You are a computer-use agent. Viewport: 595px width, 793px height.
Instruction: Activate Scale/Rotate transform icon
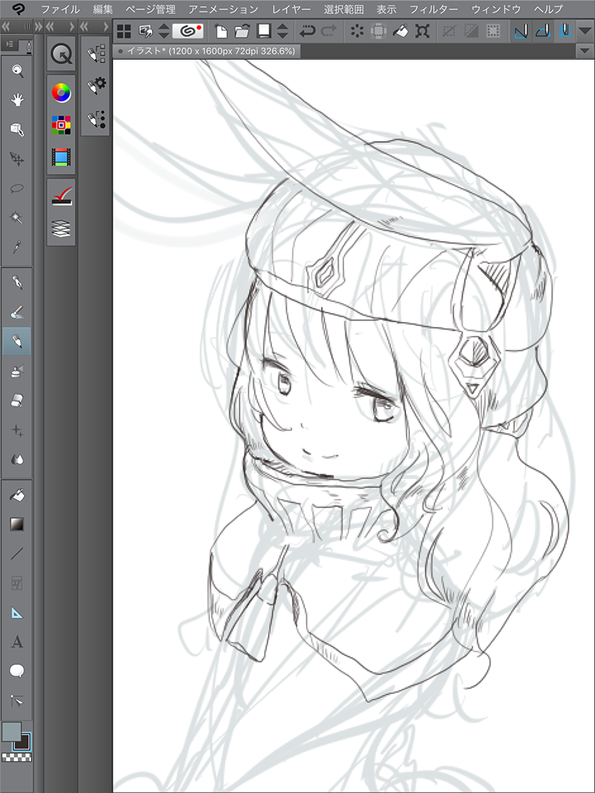(422, 31)
